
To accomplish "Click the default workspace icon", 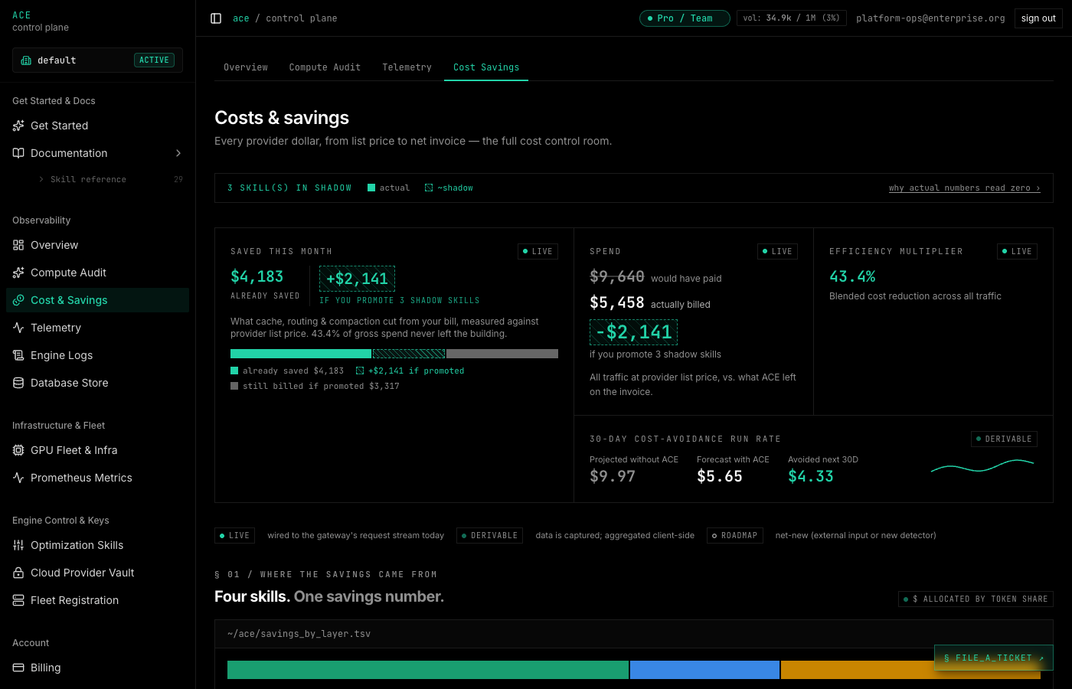I will pyautogui.click(x=26, y=60).
